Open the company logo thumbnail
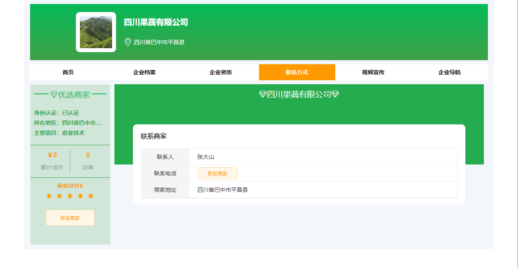This screenshot has height=268, width=518. [96, 32]
